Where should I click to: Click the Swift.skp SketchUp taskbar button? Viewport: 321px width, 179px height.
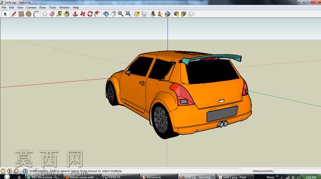pyautogui.click(x=197, y=177)
